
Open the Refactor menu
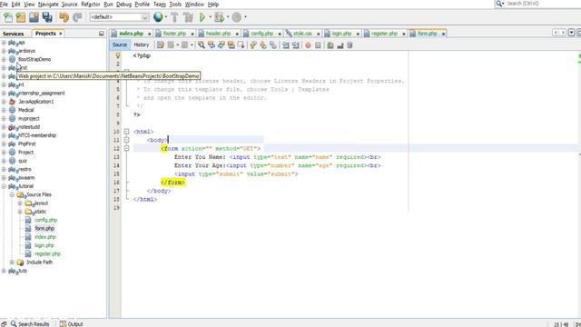click(x=91, y=5)
